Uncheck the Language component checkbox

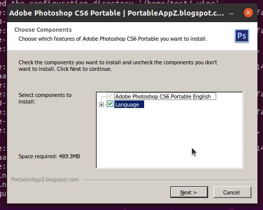(x=110, y=104)
